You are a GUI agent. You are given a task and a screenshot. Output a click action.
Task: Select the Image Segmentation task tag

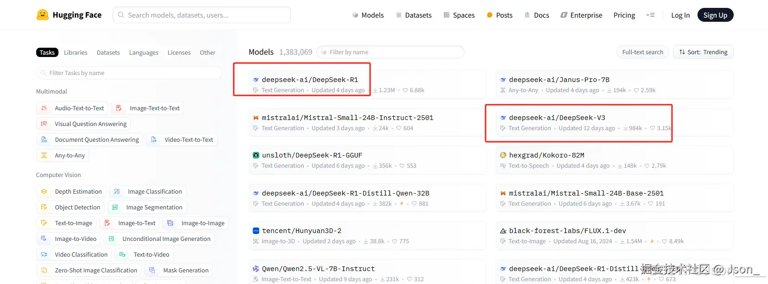[x=147, y=207]
